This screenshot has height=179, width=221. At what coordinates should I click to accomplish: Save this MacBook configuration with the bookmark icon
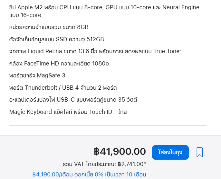(200, 152)
